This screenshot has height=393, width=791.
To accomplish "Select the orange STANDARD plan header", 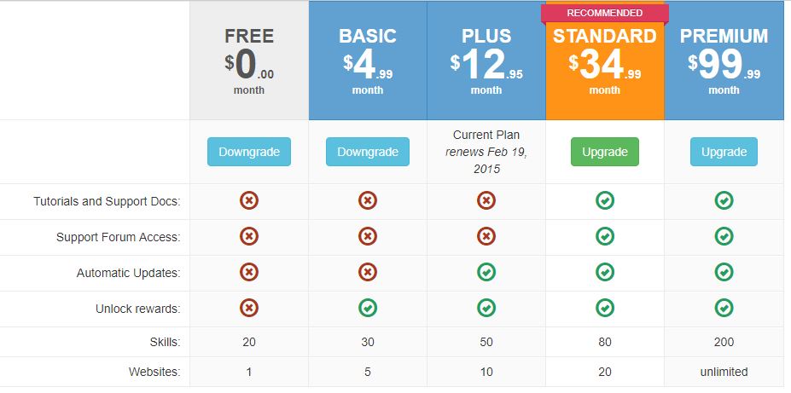I will coord(604,61).
